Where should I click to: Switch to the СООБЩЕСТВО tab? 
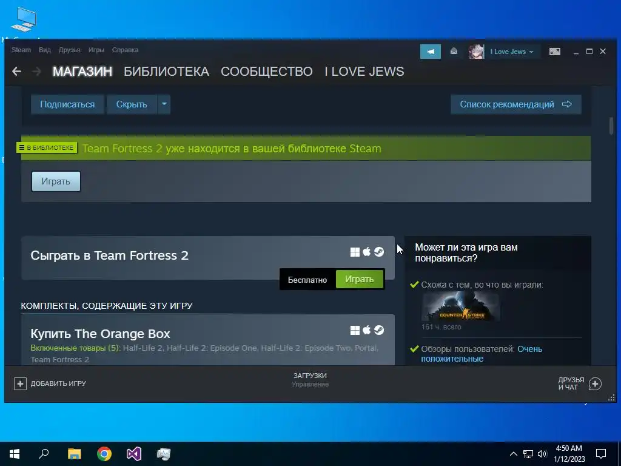pyautogui.click(x=267, y=72)
